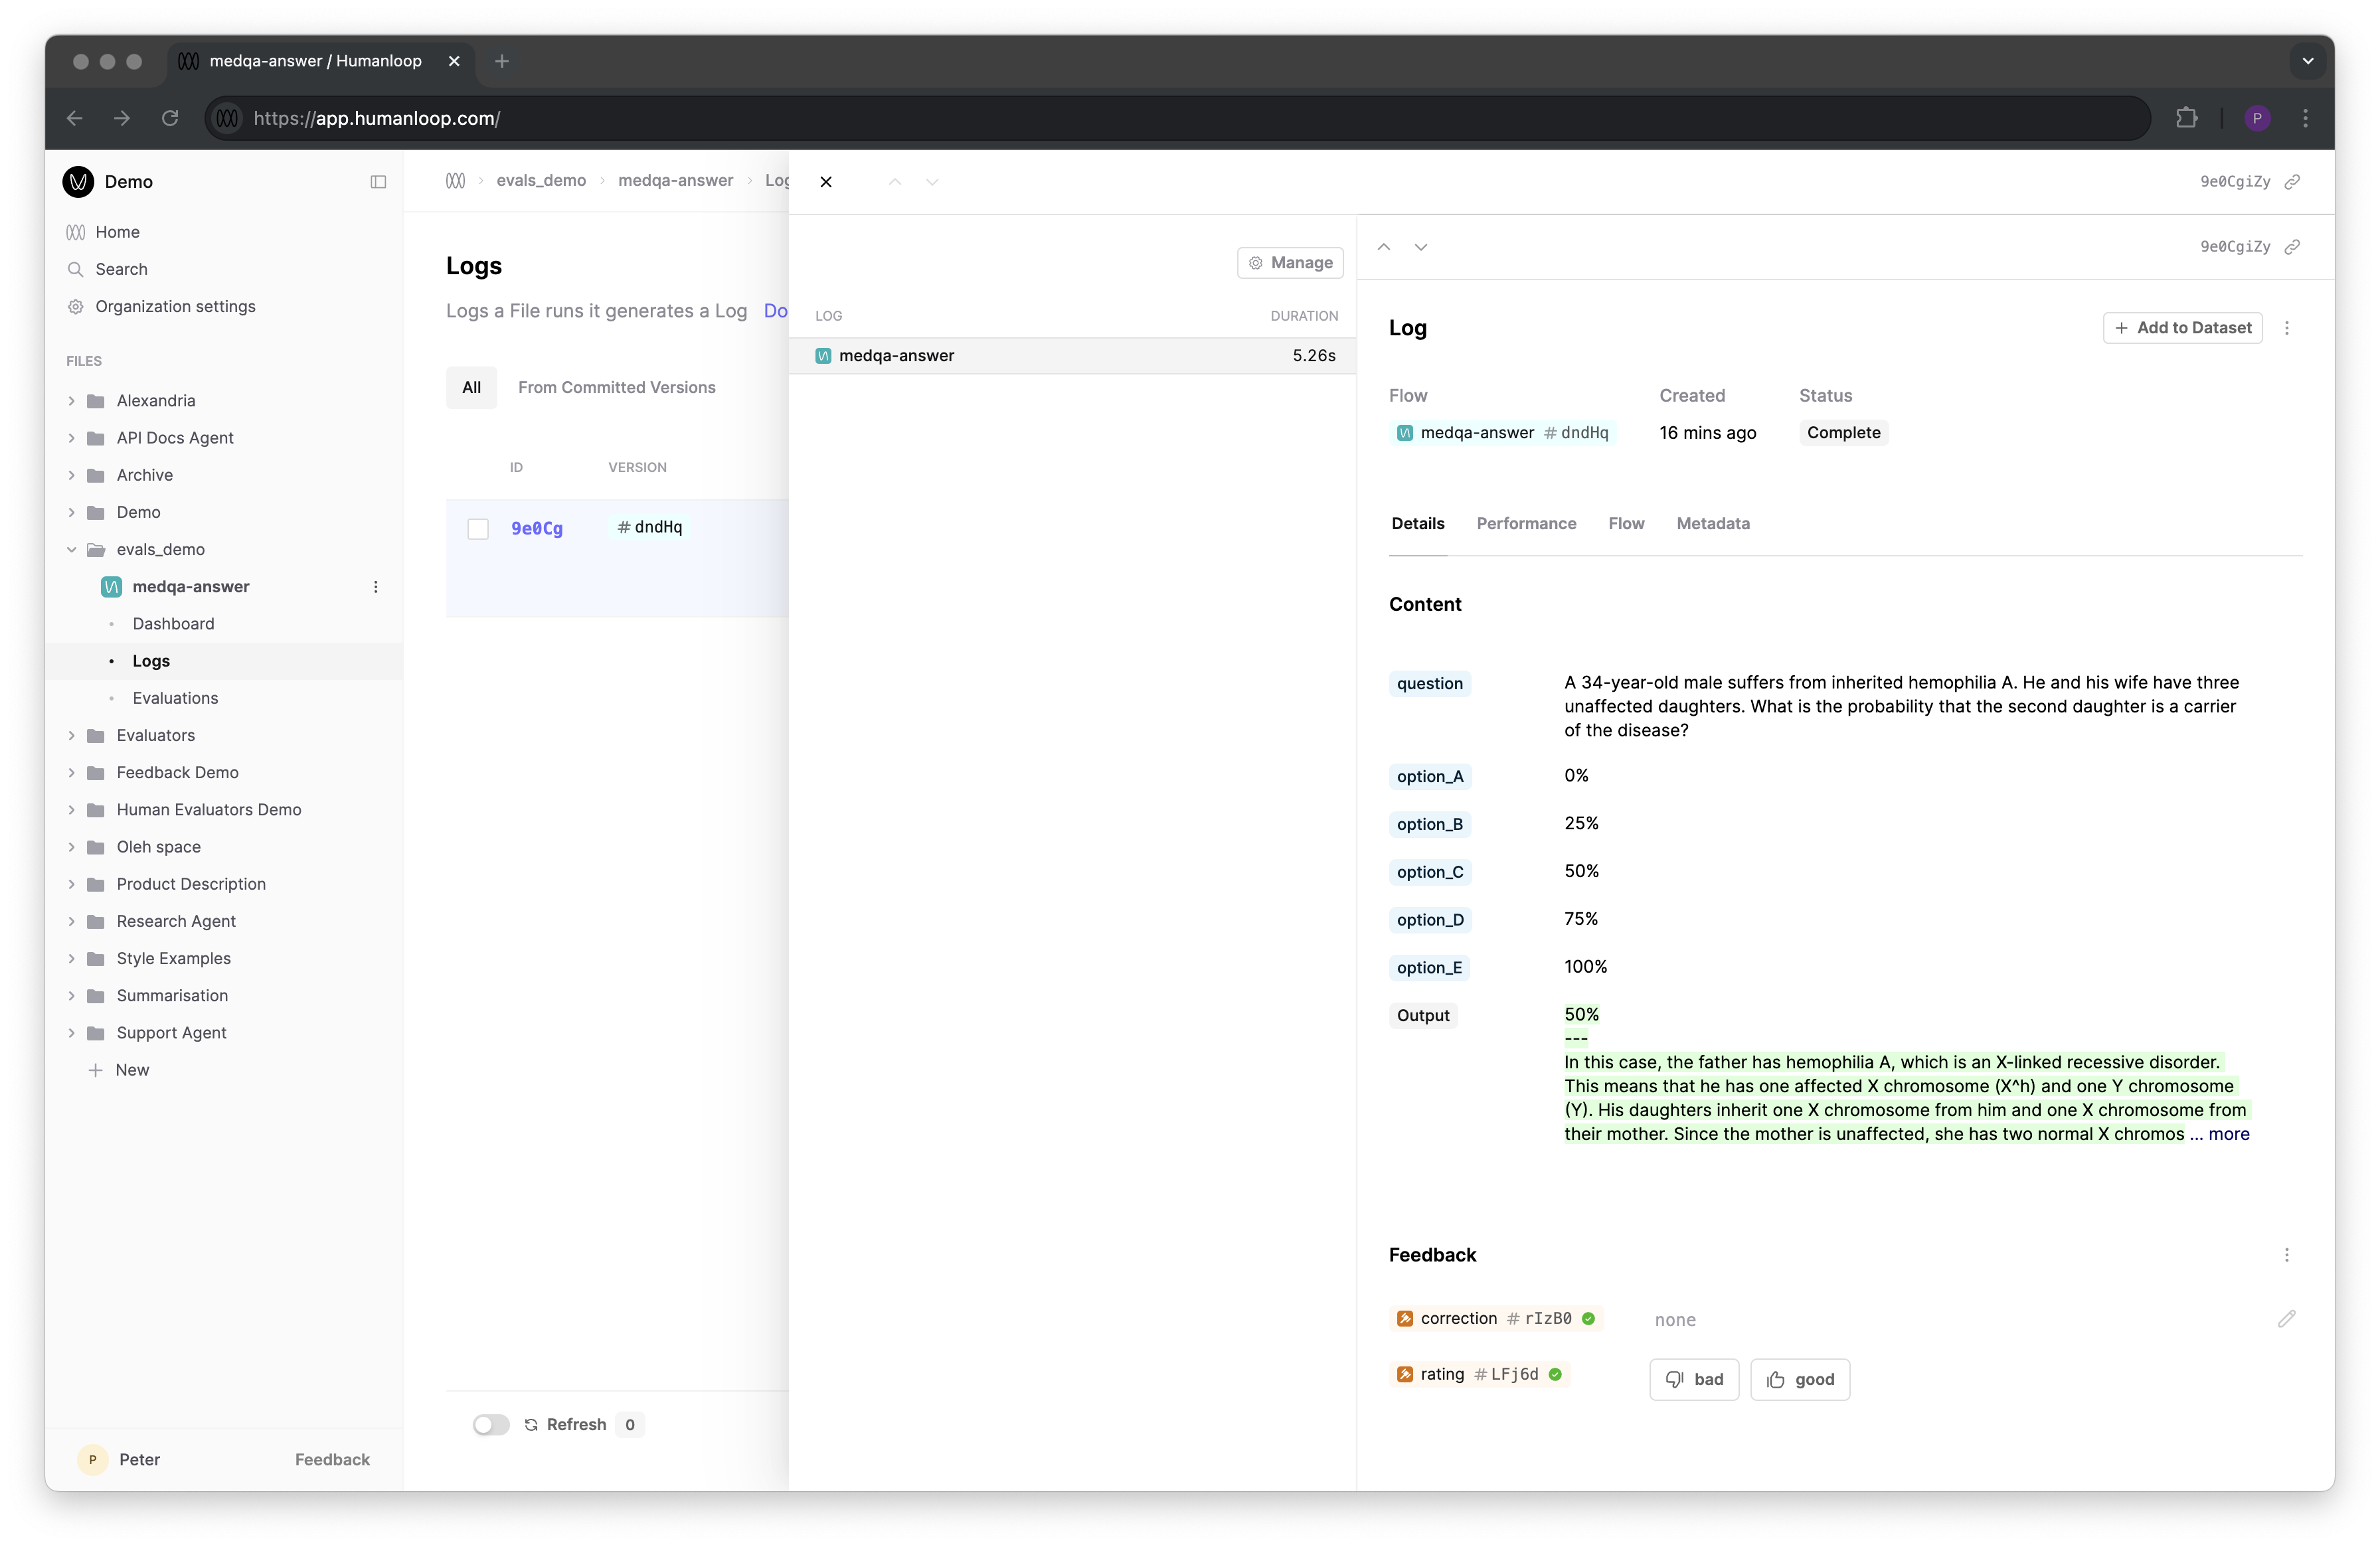
Task: Enable the auto-refresh toggle at the bottom
Action: click(490, 1424)
